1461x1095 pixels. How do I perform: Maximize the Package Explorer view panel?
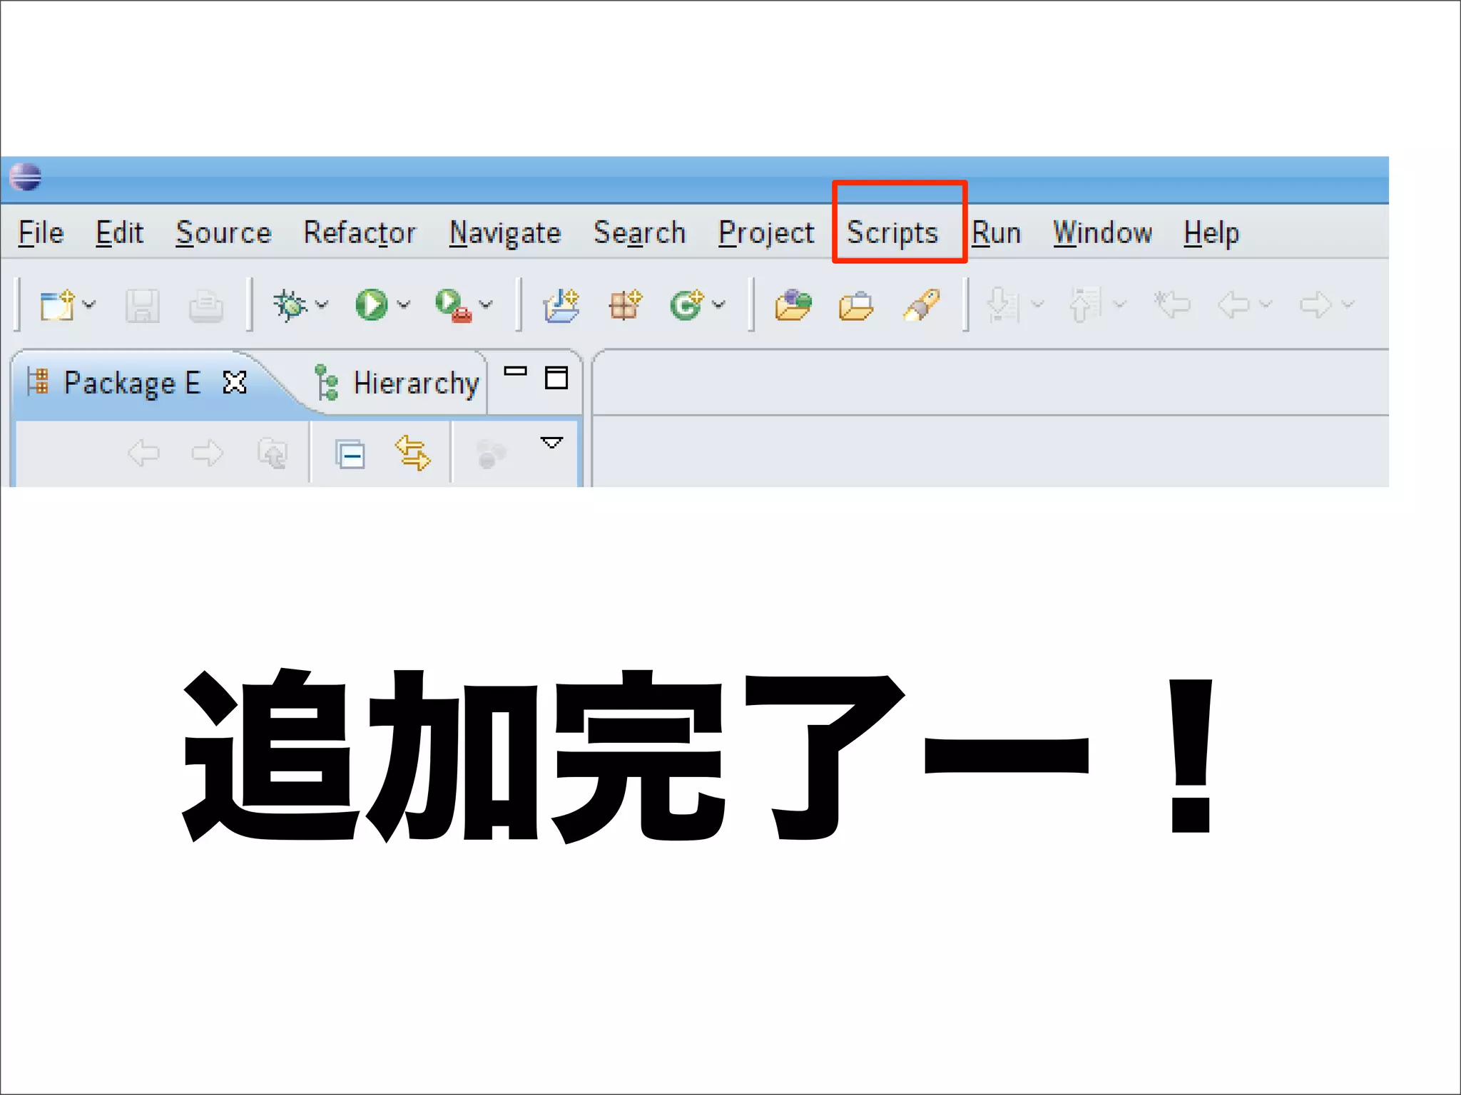pyautogui.click(x=556, y=377)
